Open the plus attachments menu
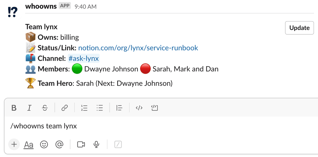 tap(14, 144)
